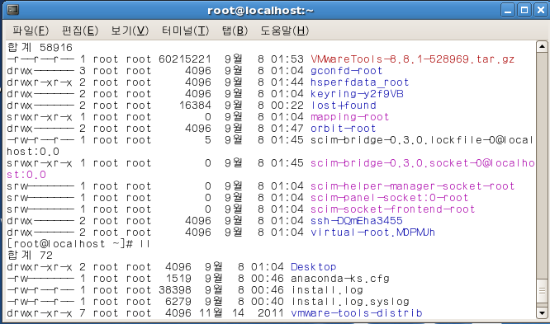Viewport: 550px width, 324px height.
Task: Click the install.log.syslog filename
Action: pos(350,302)
